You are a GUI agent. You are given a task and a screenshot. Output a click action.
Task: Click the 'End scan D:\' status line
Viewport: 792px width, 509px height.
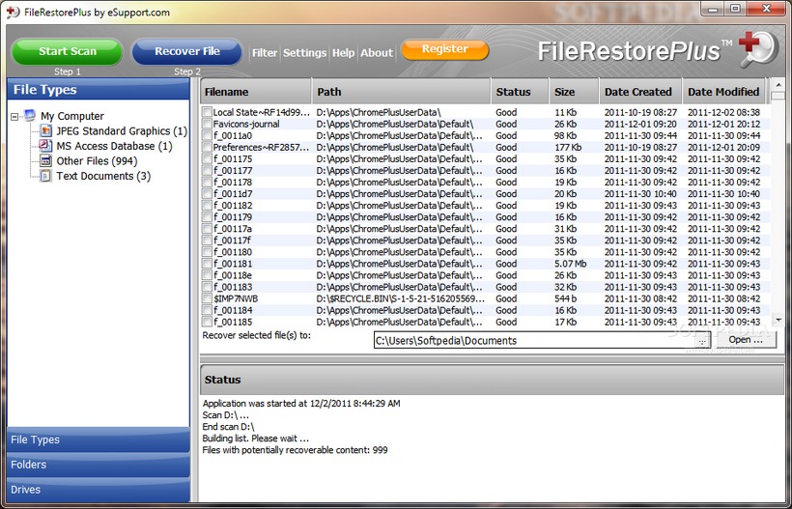click(x=228, y=427)
